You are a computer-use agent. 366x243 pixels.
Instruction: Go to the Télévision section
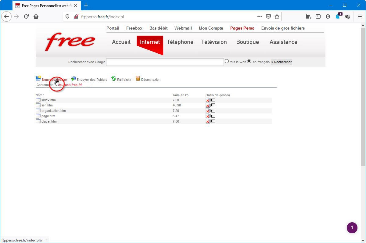(x=214, y=42)
